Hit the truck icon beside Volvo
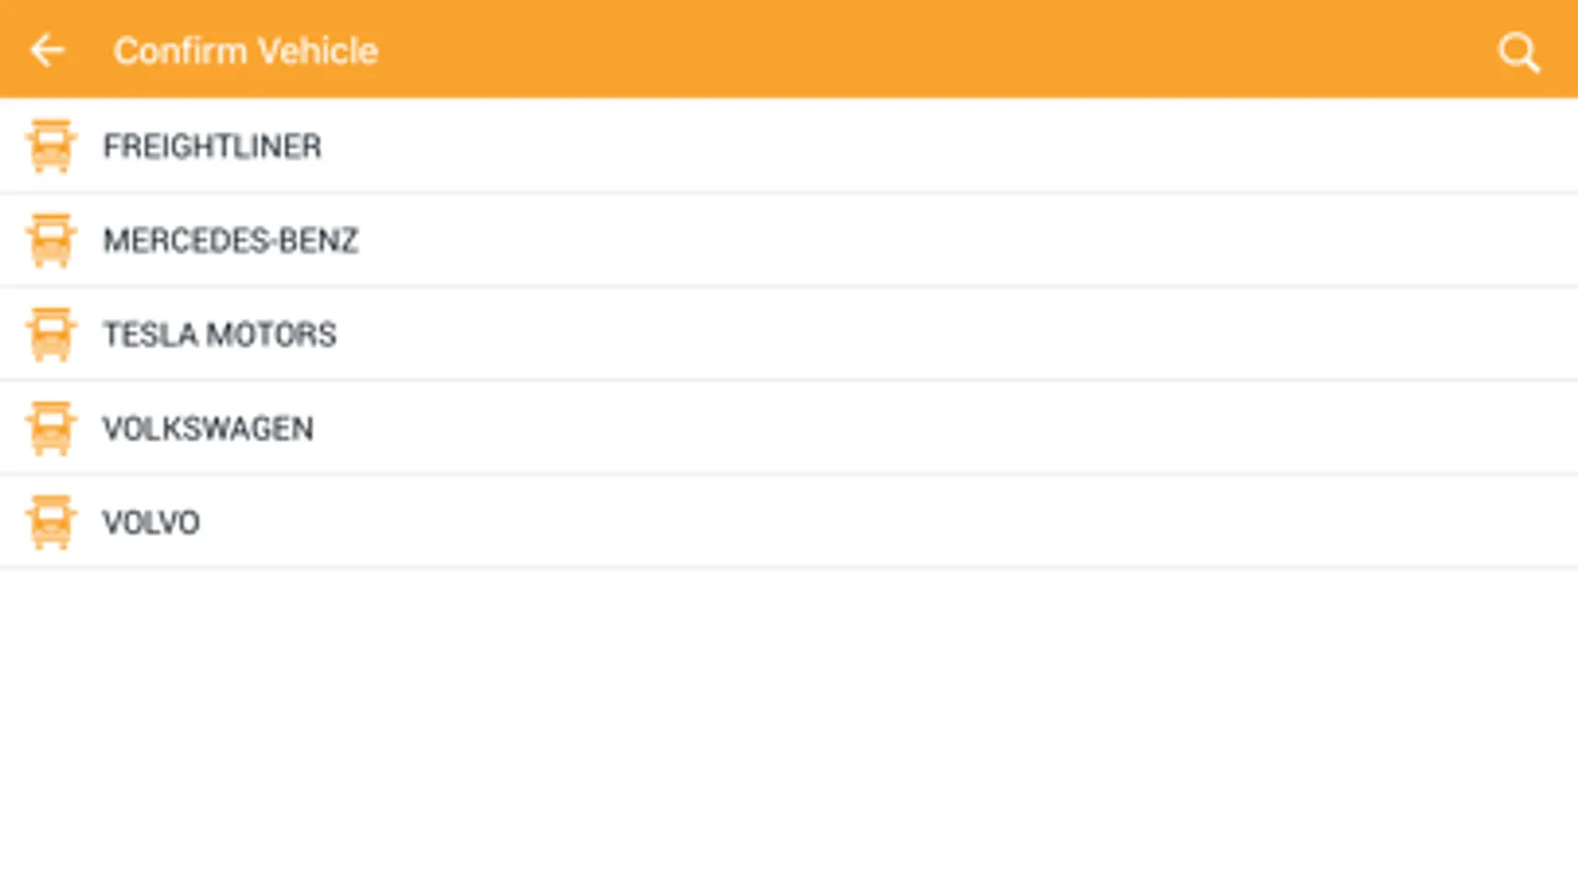The image size is (1578, 888). (x=50, y=522)
